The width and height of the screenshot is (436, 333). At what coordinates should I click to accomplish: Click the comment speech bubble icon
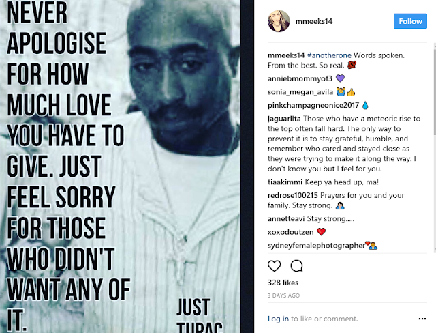296,266
